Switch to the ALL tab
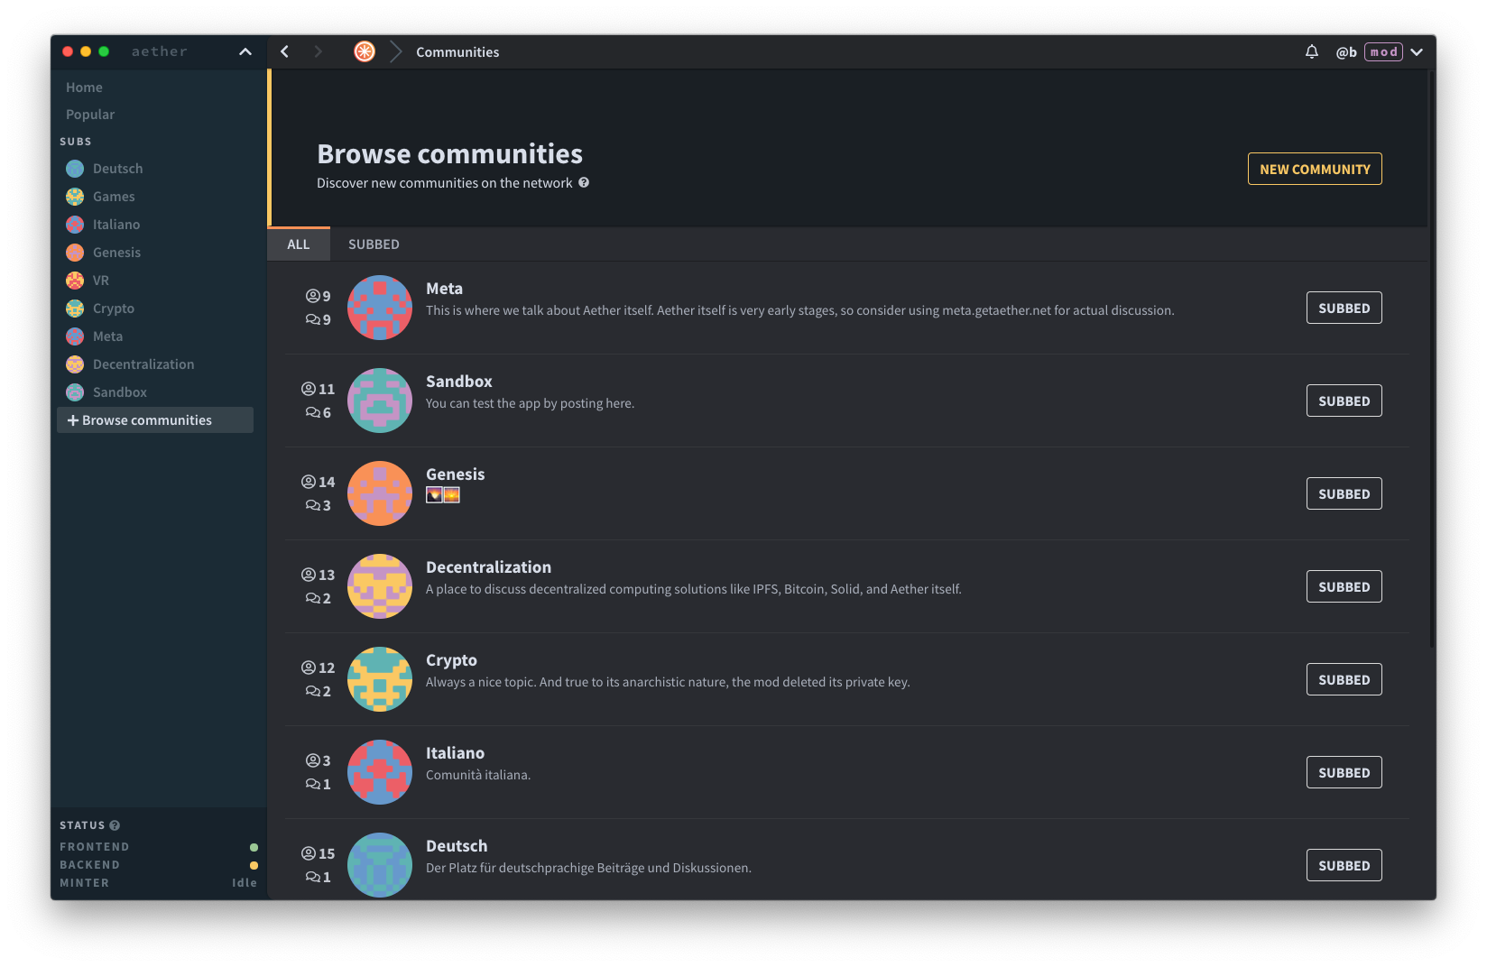Screen dimensions: 1487x967 pyautogui.click(x=299, y=244)
